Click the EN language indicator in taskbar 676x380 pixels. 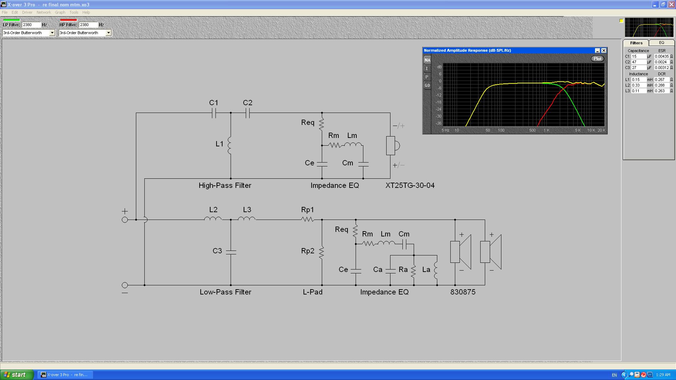pos(614,375)
